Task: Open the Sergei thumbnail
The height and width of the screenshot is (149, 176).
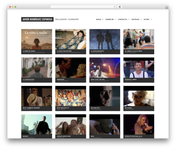Action: tap(37, 124)
